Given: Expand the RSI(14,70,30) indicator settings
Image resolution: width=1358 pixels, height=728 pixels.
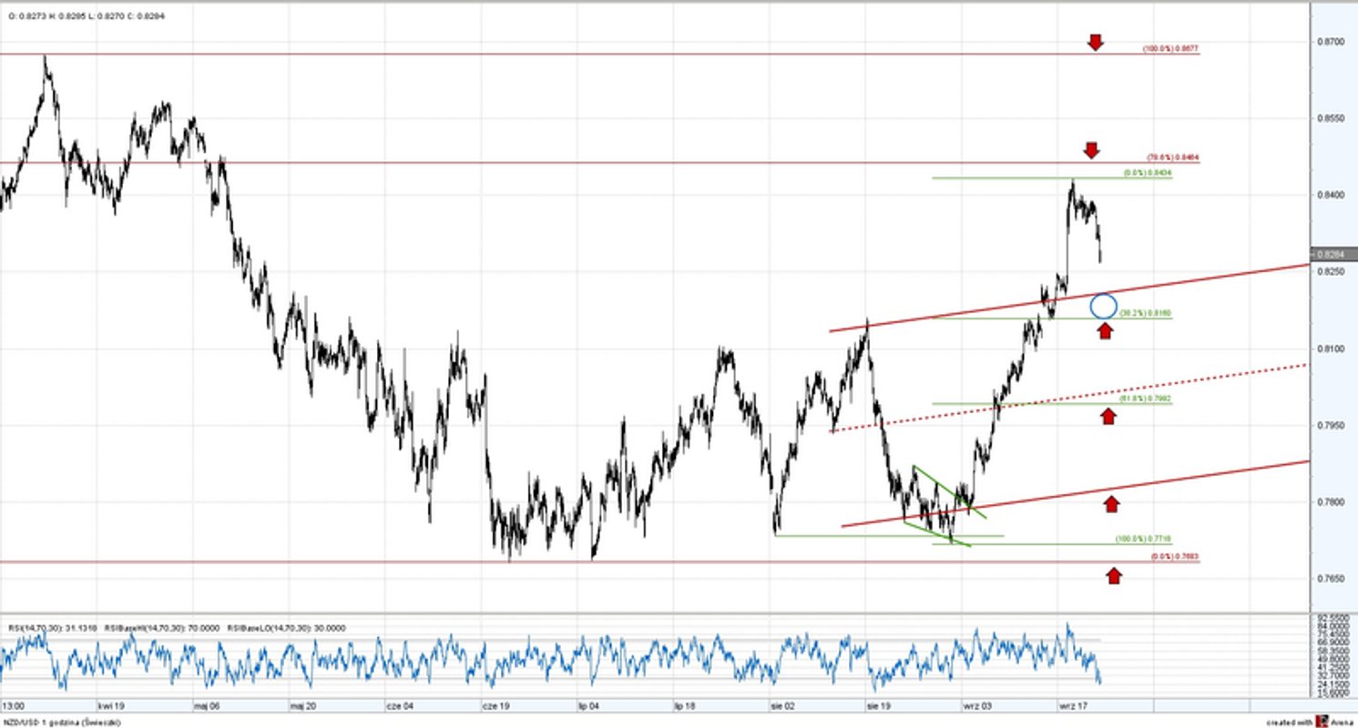Looking at the screenshot, I should coord(50,628).
